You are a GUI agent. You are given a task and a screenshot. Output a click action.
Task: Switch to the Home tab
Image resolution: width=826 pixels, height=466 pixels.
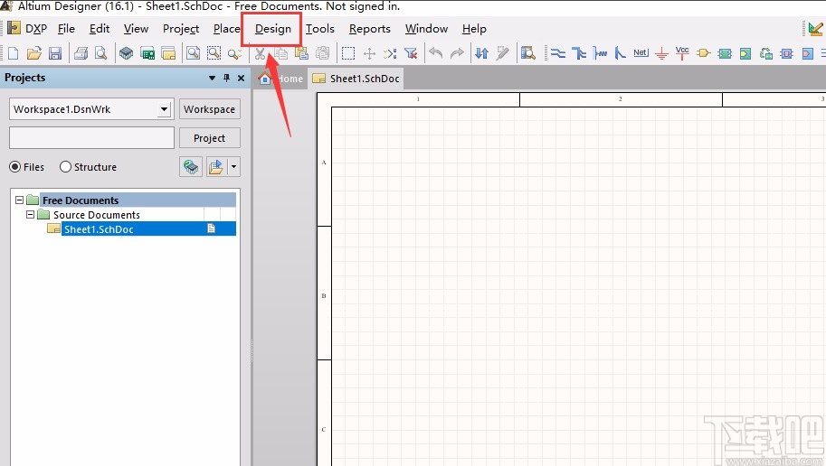coord(282,79)
